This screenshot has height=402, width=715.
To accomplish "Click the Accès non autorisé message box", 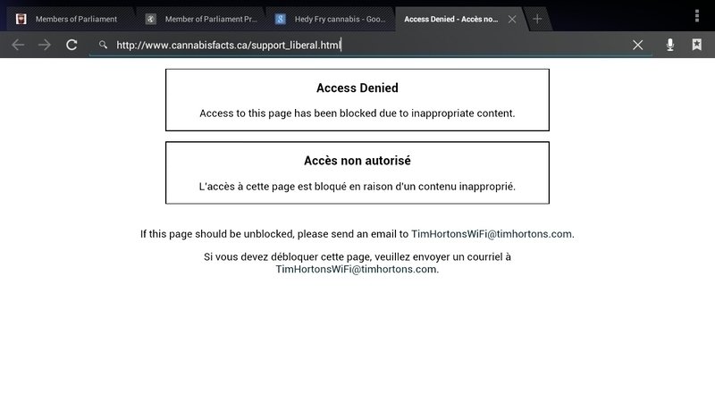I will [x=357, y=172].
